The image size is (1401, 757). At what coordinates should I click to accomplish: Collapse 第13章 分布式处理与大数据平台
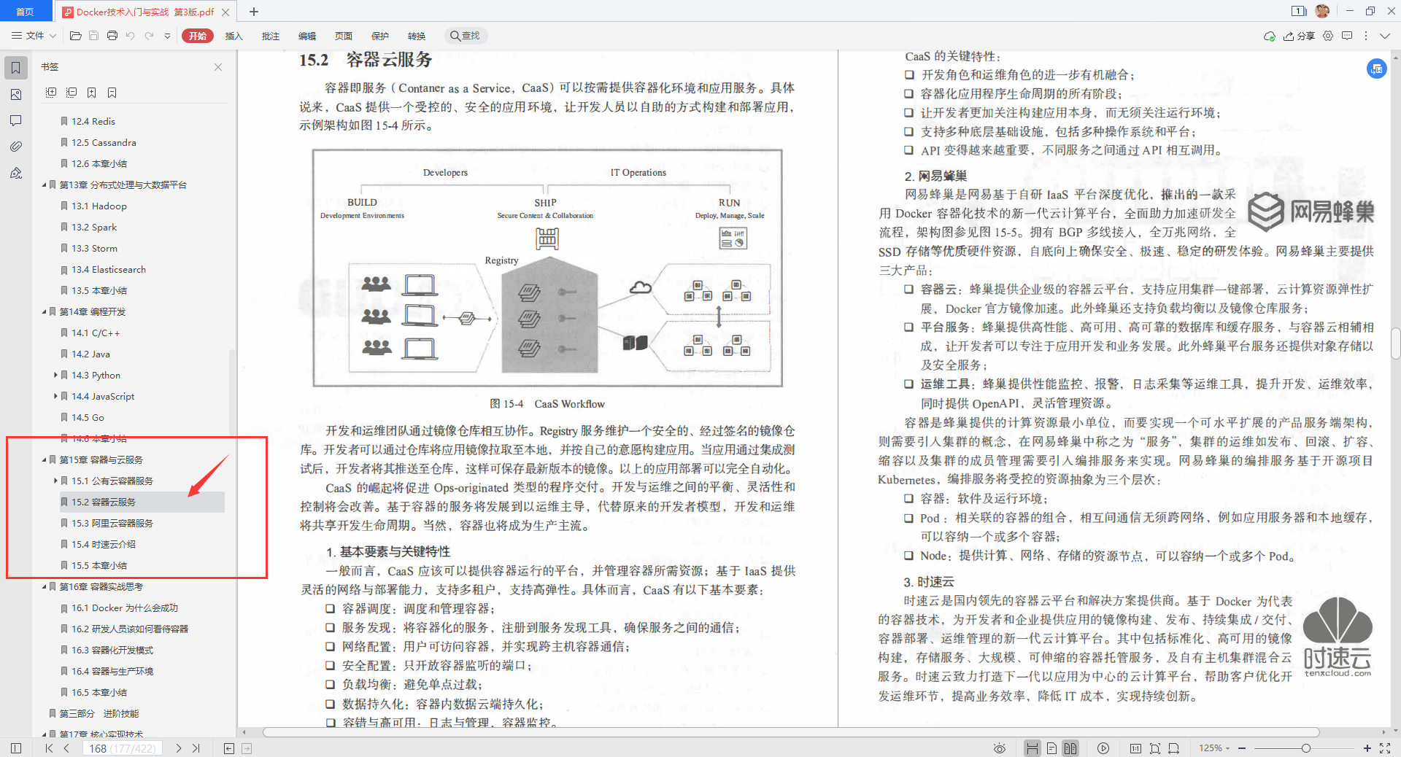point(44,185)
